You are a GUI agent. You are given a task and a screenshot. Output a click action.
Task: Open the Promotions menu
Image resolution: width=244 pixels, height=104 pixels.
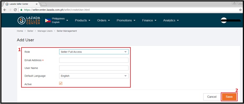point(126,20)
